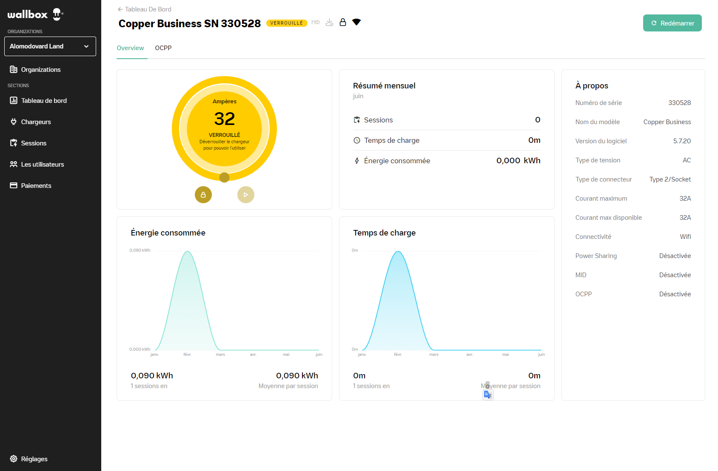
Task: Toggle the charger lock round button
Action: click(203, 195)
